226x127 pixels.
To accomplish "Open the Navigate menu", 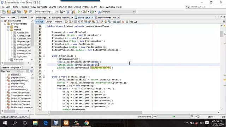I will tap(42, 7).
